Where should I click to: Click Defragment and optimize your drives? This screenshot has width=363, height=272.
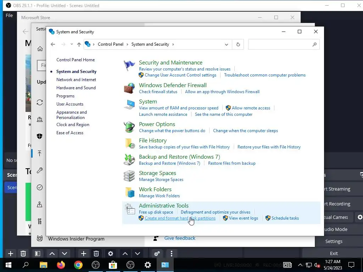coord(215,212)
